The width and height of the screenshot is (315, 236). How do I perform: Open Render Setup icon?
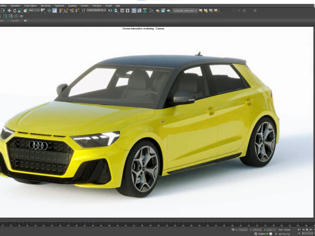[157, 10]
